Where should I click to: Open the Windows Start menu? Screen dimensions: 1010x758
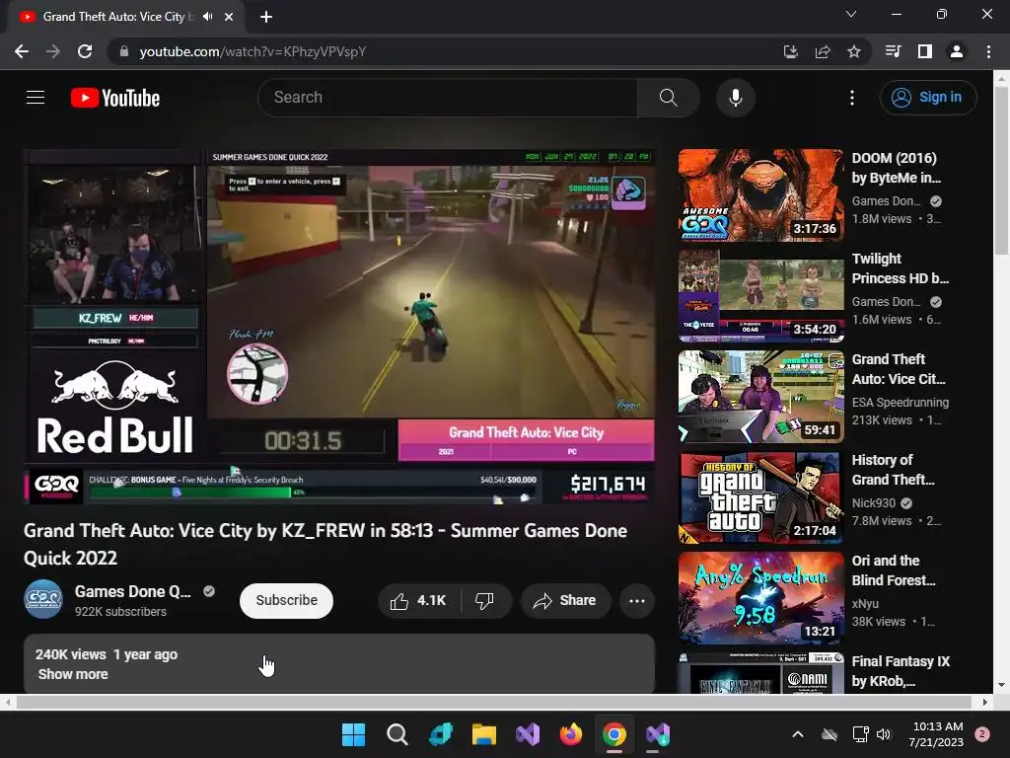353,734
